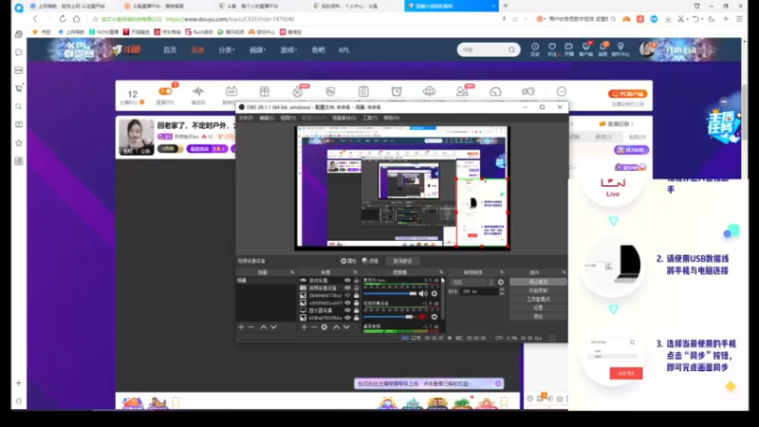Image resolution: width=759 pixels, height=427 pixels.
Task: Open second mixer channel settings gear in OBS
Action: [x=435, y=317]
